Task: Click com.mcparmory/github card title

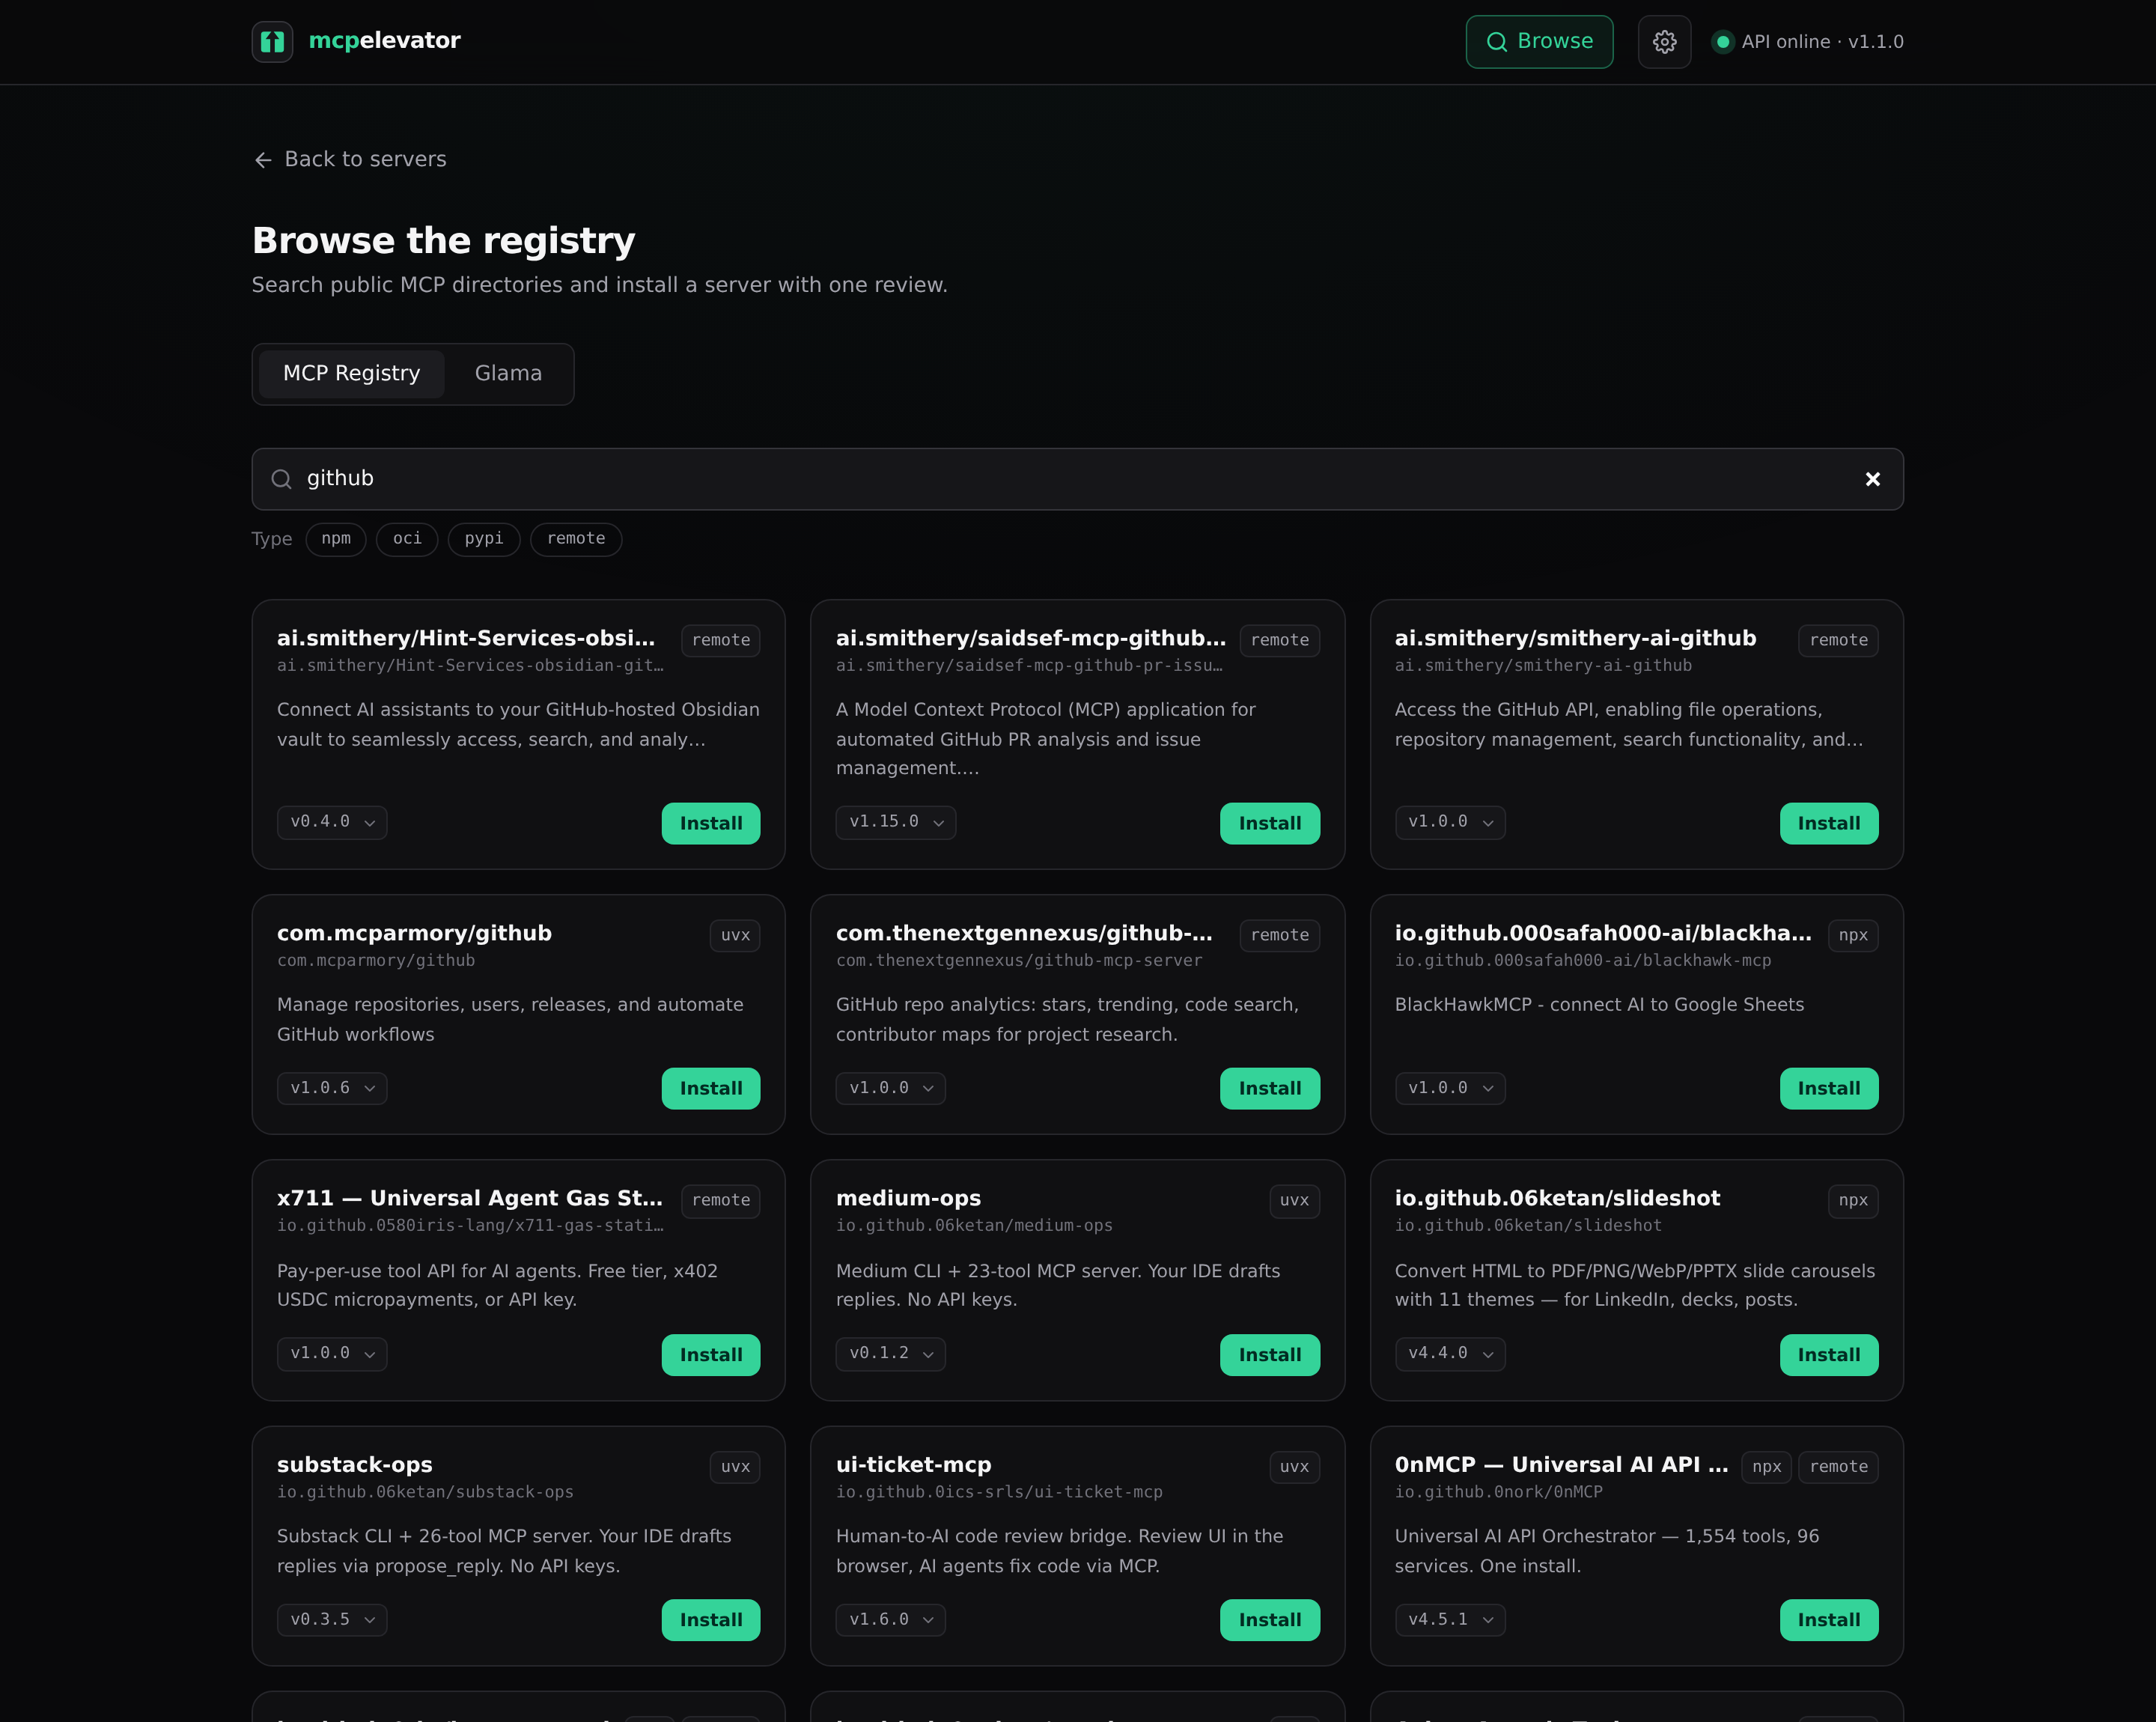Action: pos(414,934)
